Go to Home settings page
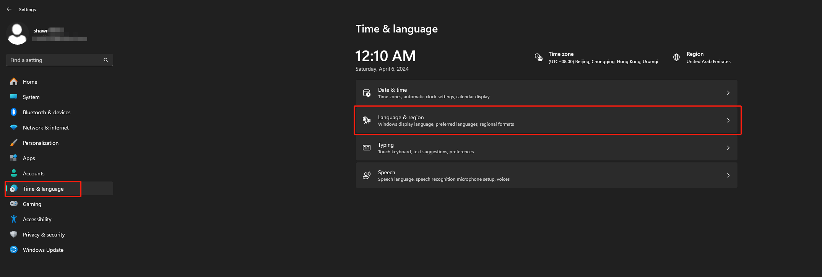This screenshot has width=822, height=277. coord(60,82)
